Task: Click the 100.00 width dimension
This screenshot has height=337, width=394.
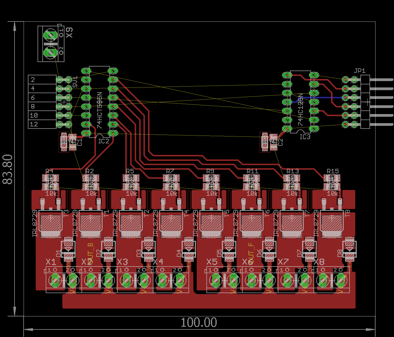Action: (x=199, y=323)
